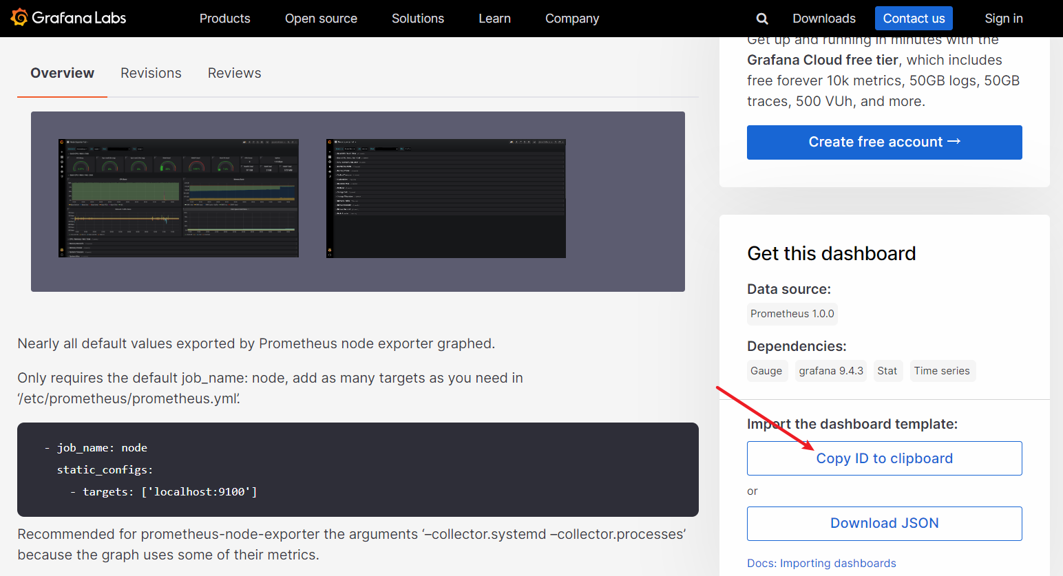This screenshot has width=1063, height=576.
Task: Click the 'Get this dashboard' heading
Action: (832, 253)
